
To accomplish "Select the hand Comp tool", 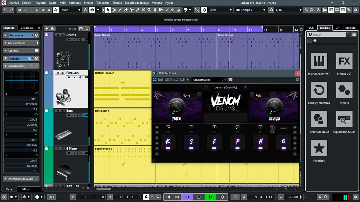I will coord(155,10).
